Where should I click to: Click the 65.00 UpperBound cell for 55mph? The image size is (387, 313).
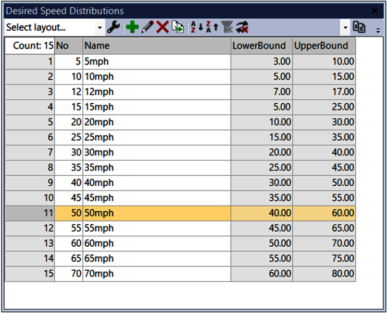324,228
